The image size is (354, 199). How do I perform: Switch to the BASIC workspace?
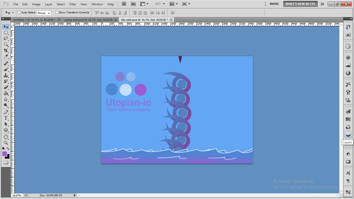coord(274,4)
